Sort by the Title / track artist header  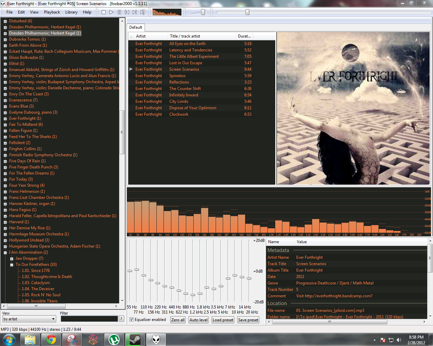click(202, 36)
